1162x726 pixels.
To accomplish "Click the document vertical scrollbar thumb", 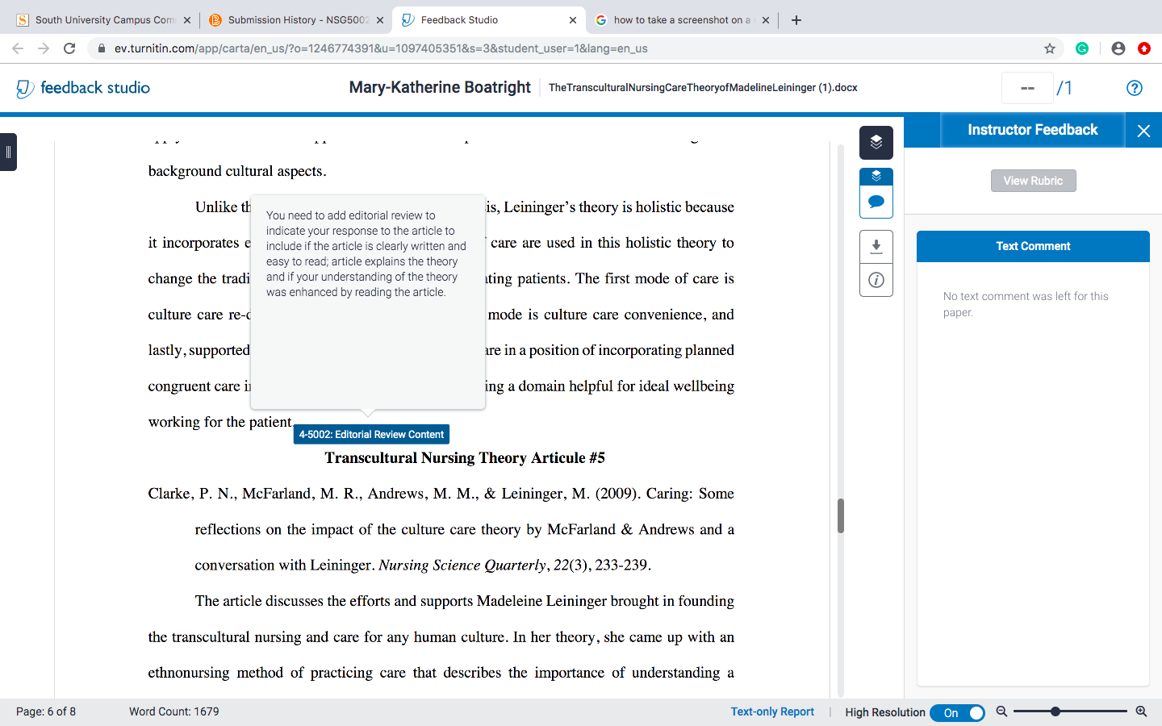I will pos(841,515).
